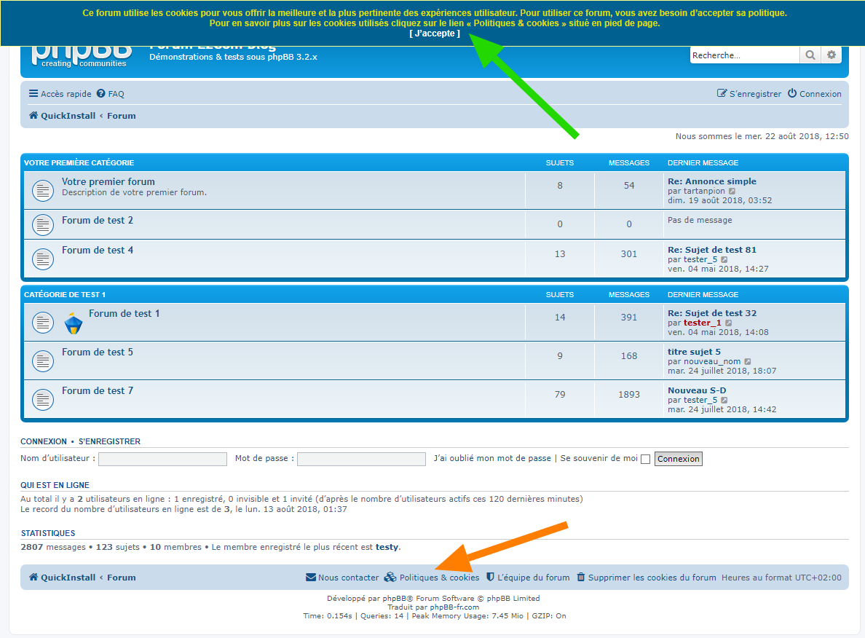Click view-post icon beside tester_1
This screenshot has width=865, height=638.
pyautogui.click(x=729, y=323)
